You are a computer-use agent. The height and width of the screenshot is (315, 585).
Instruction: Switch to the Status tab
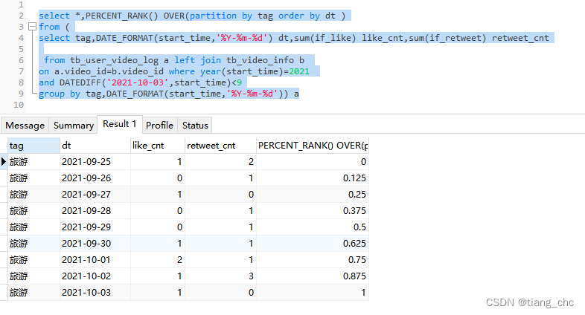click(195, 126)
